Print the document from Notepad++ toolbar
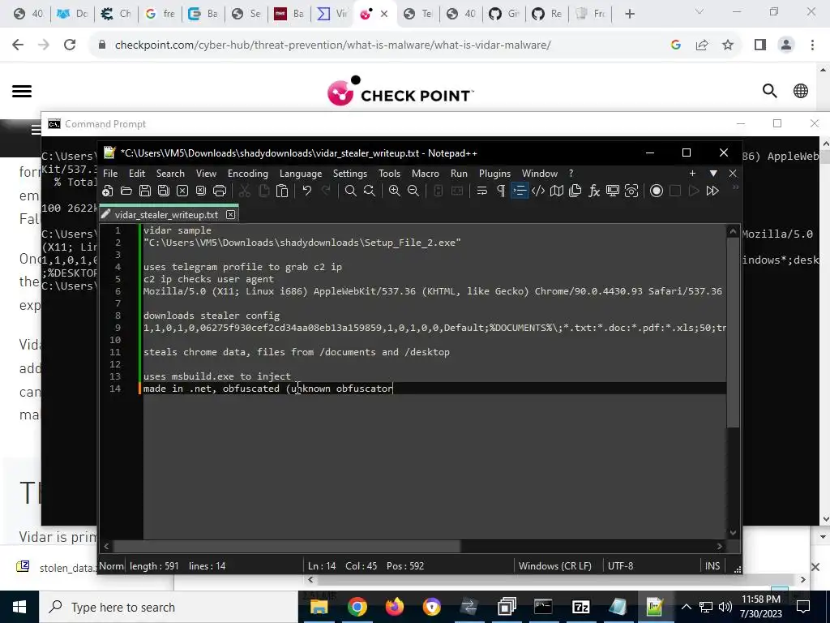Viewport: 830px width, 623px height. tap(220, 191)
